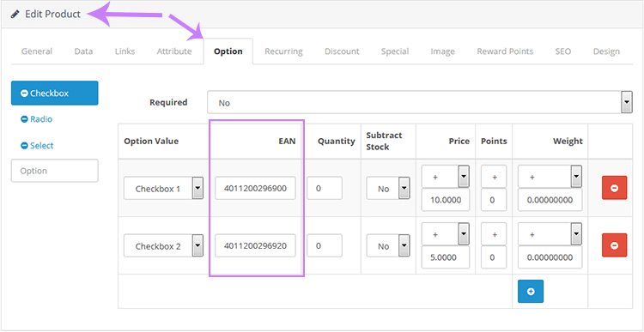This screenshot has height=332, width=644.
Task: Click price field showing 5.0000
Action: click(x=446, y=257)
